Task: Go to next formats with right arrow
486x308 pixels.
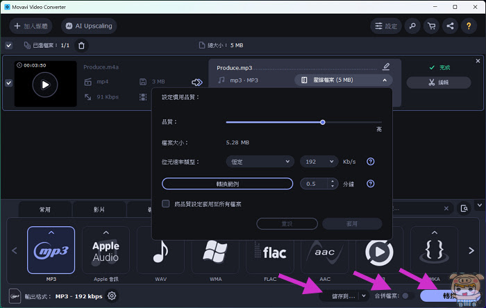Action: click(x=471, y=250)
